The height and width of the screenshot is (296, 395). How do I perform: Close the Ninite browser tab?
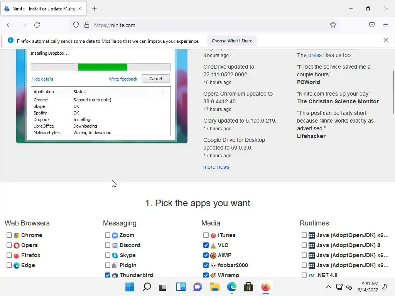(x=80, y=8)
